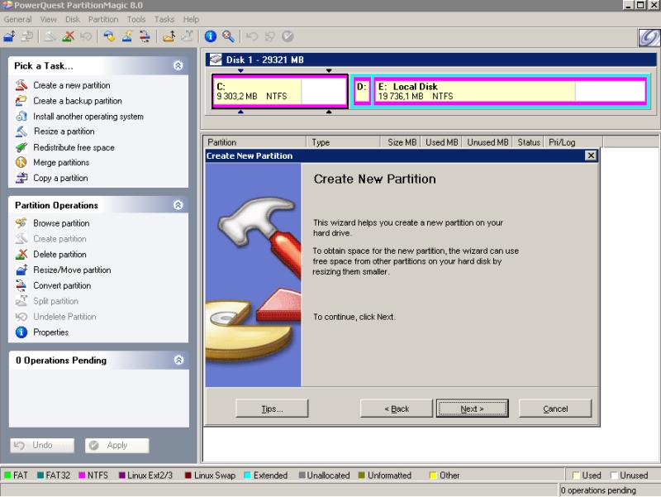Collapse the Operations Pending panel
Image resolution: width=661 pixels, height=497 pixels.
point(178,360)
